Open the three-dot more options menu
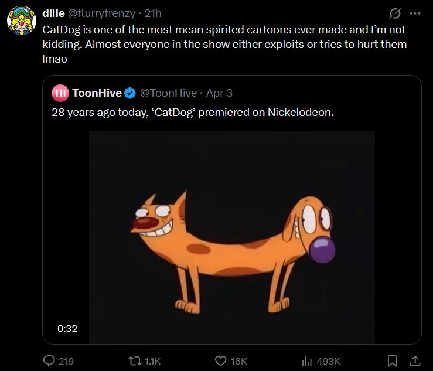433x371 pixels. coord(415,13)
